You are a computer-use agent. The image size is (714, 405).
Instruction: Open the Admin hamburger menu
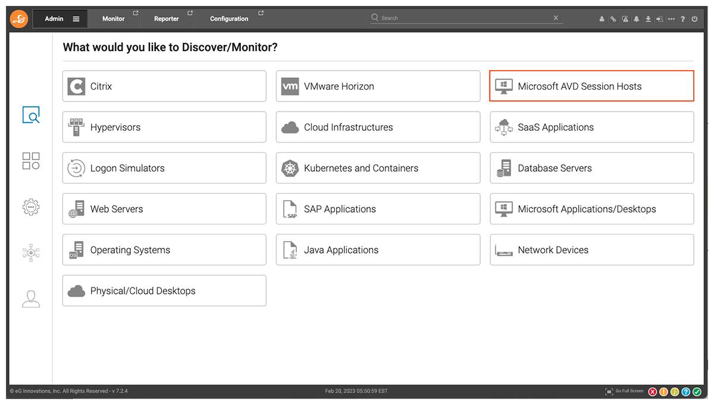point(76,19)
